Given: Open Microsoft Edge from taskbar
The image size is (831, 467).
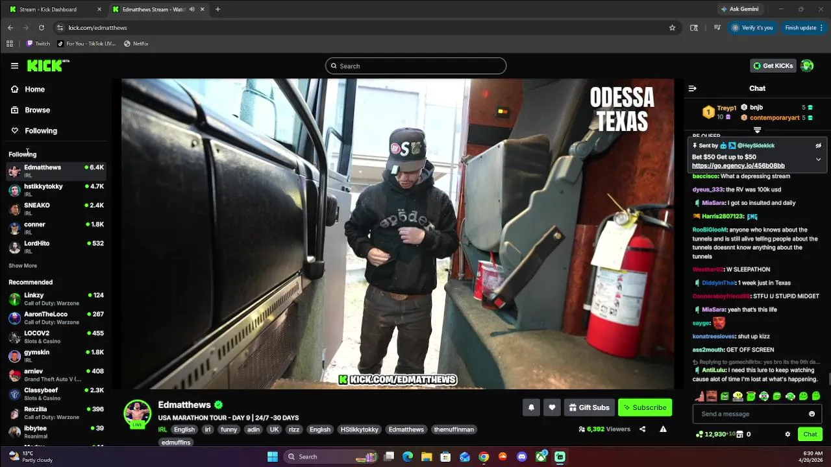Looking at the screenshot, I should 408,457.
